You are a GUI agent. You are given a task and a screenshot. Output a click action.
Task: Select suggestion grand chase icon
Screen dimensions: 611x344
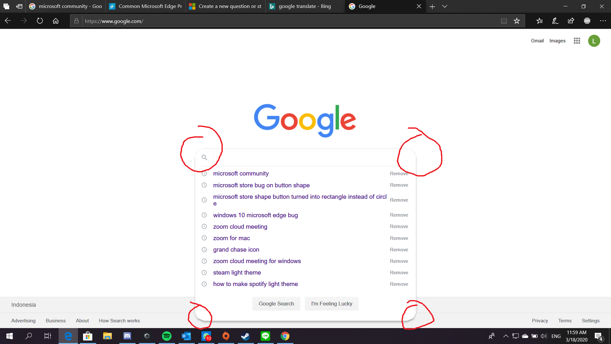tap(236, 250)
